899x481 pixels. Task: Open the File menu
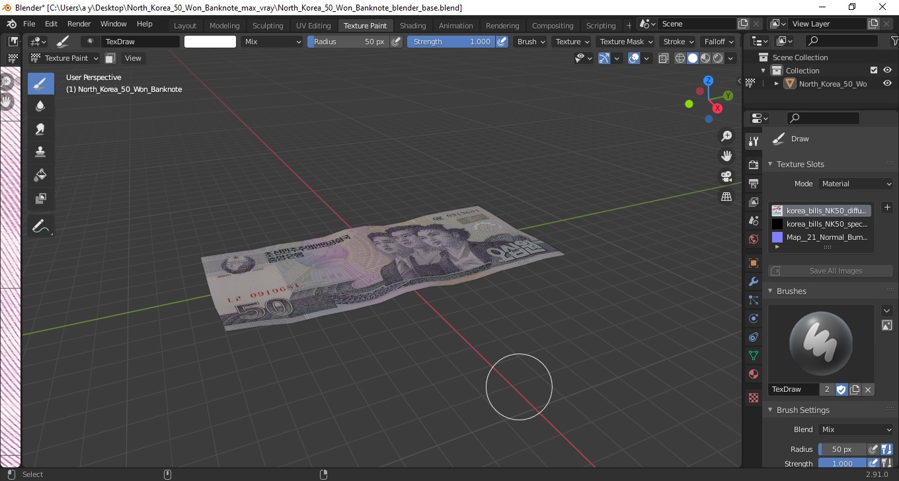[x=30, y=24]
